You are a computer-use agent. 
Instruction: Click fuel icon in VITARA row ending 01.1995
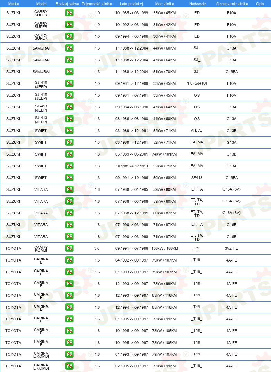[70, 189]
